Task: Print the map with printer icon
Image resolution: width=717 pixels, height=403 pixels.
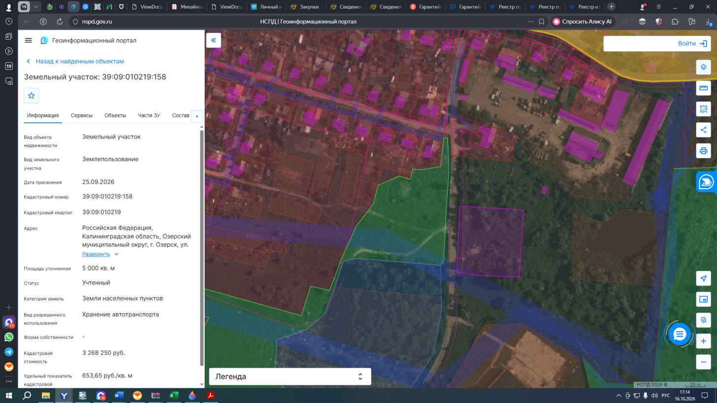Action: (x=703, y=151)
